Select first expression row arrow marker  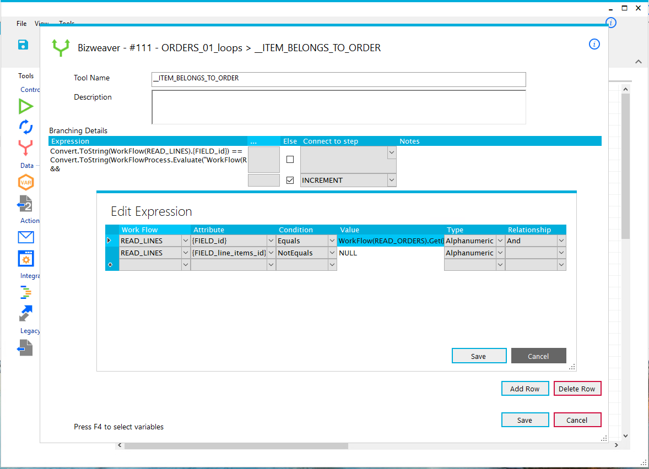(x=109, y=241)
